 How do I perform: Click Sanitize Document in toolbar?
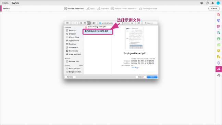click(x=148, y=9)
